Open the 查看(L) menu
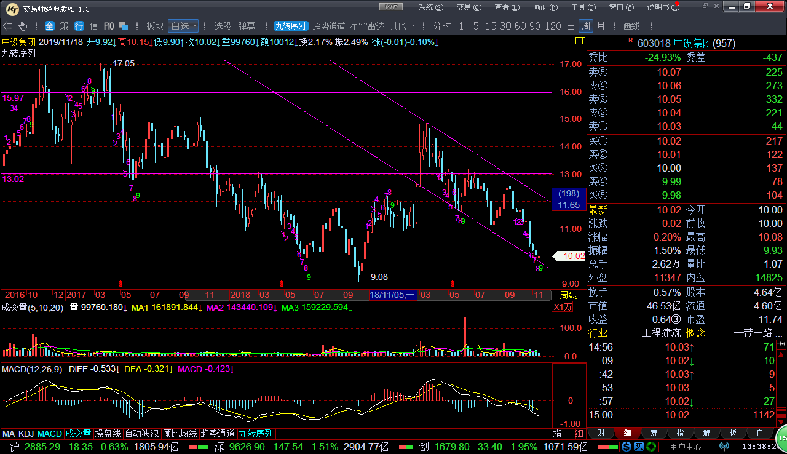 tap(507, 7)
